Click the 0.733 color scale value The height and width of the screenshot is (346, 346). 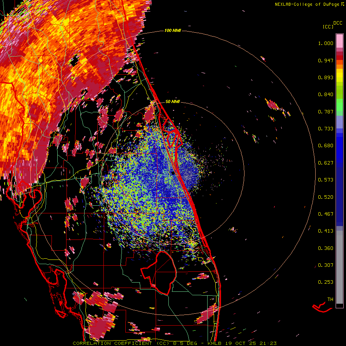tap(326, 129)
